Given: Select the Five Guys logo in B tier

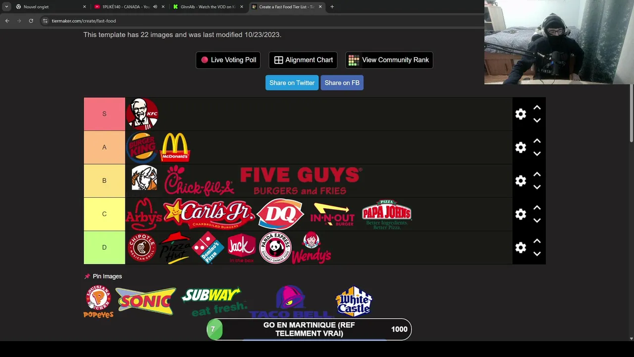Looking at the screenshot, I should click(x=301, y=180).
